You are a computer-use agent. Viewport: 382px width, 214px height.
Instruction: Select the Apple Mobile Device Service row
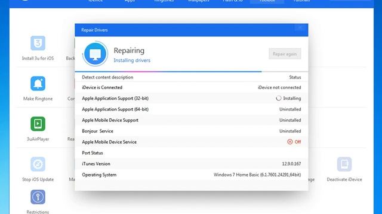192,142
